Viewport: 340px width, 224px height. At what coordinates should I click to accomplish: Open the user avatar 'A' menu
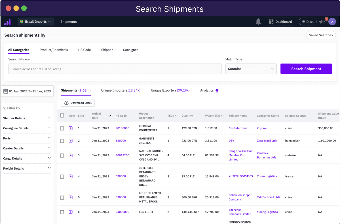tap(332, 22)
